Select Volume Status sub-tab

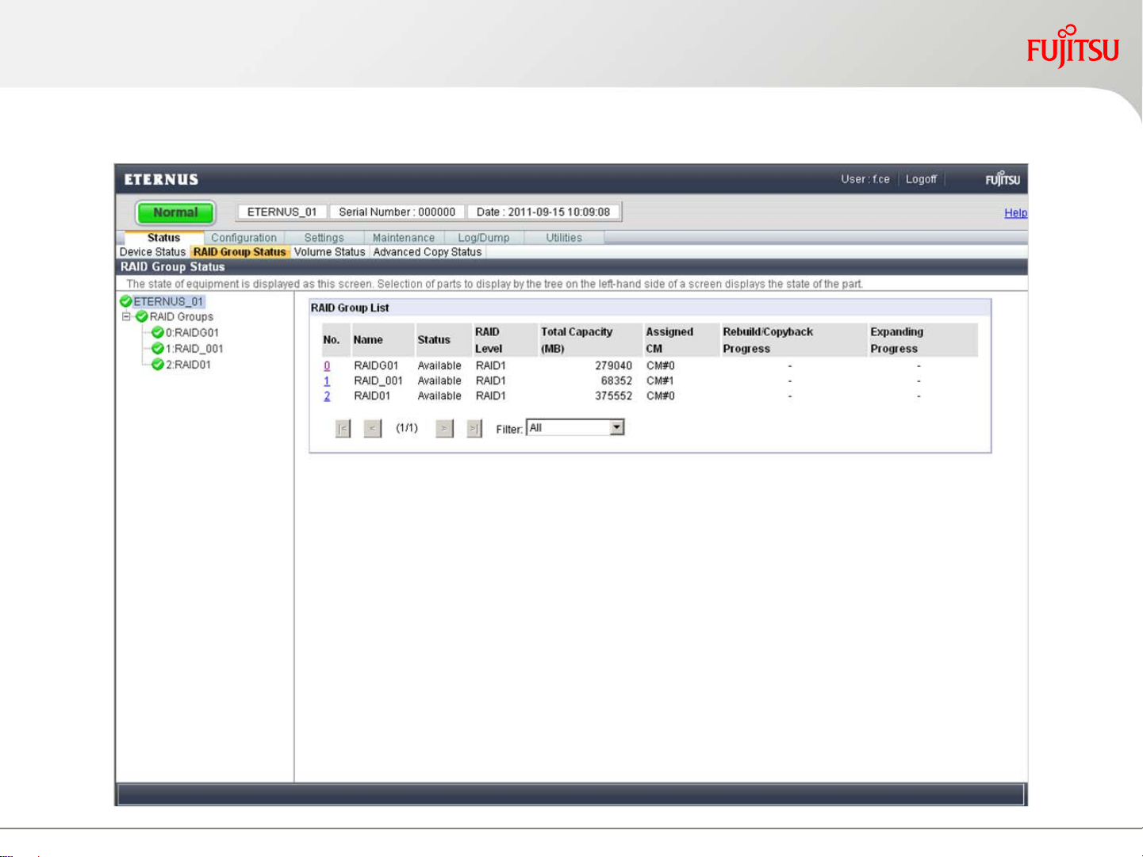click(329, 252)
